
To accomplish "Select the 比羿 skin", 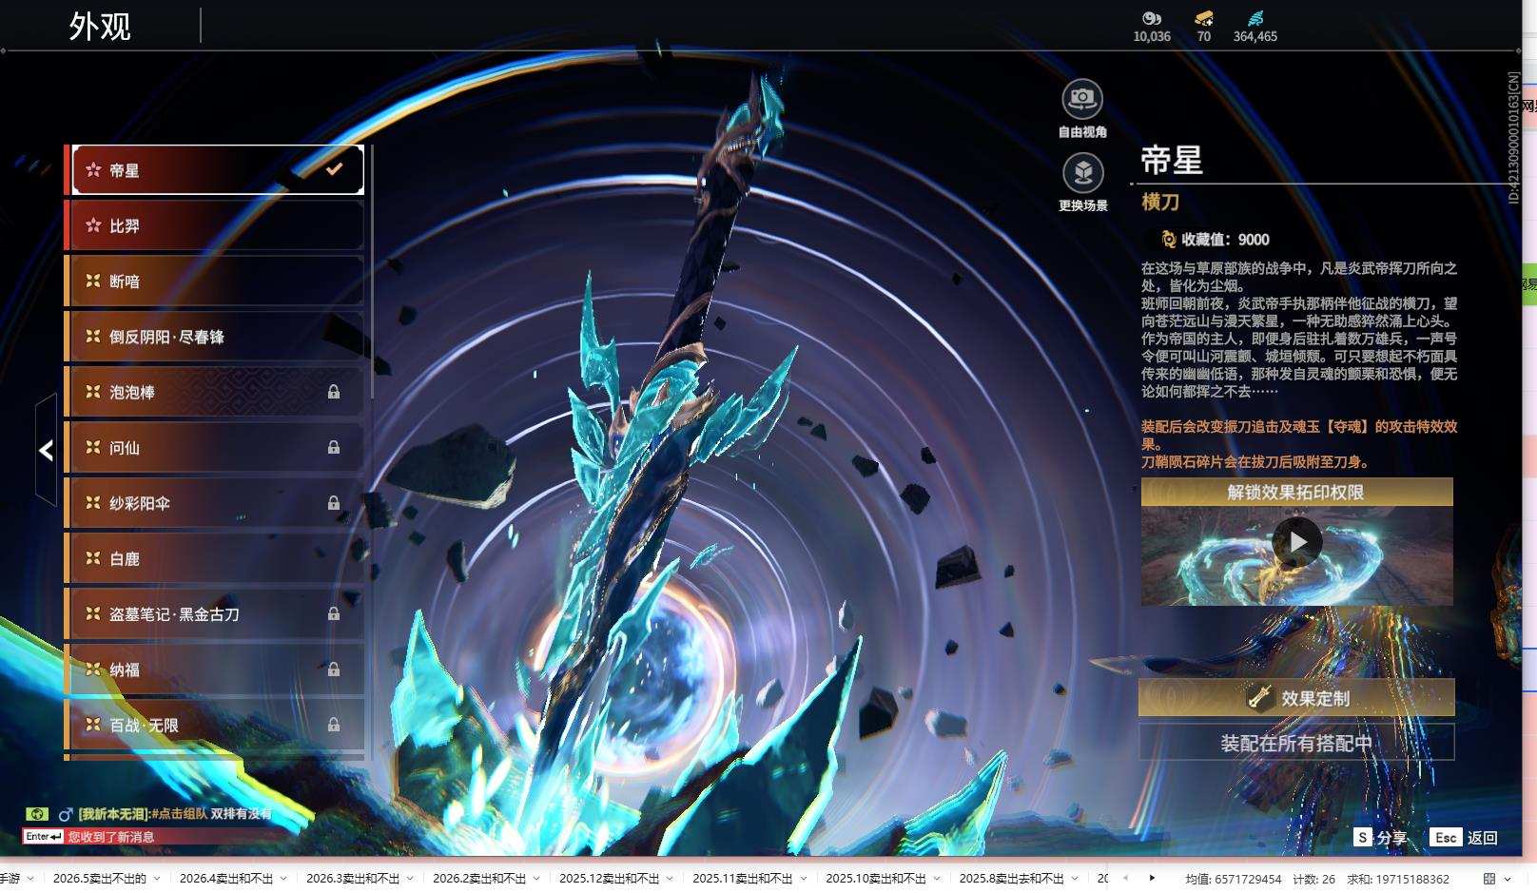I will coord(218,225).
